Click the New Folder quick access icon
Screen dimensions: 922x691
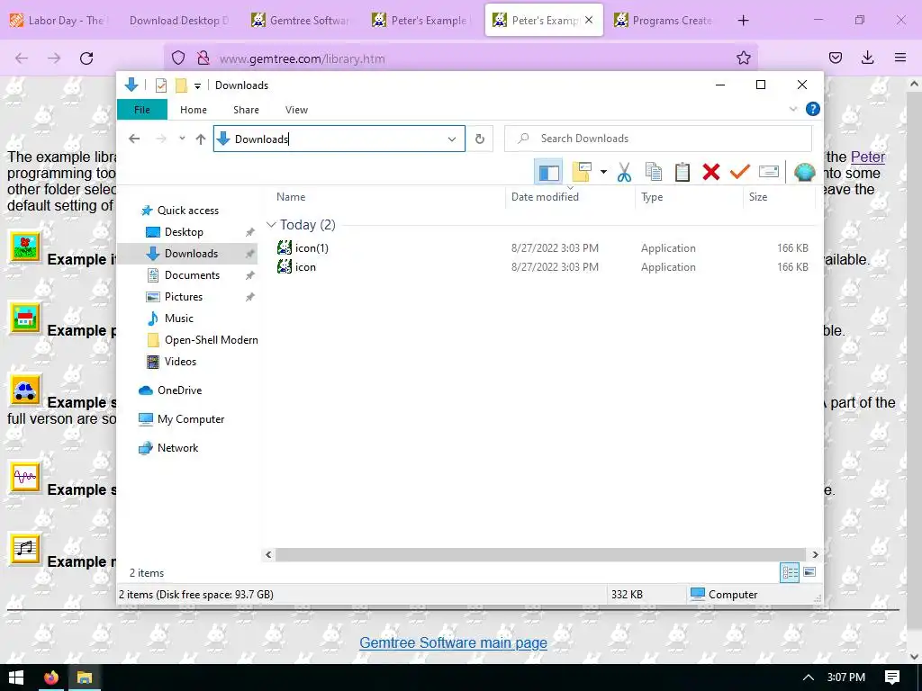point(181,85)
